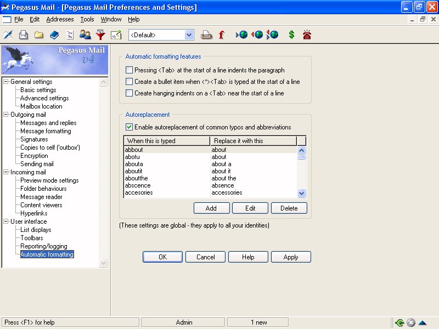Screen dimensions: 439x329
Task: Open the Addresses menu
Action: pyautogui.click(x=60, y=19)
